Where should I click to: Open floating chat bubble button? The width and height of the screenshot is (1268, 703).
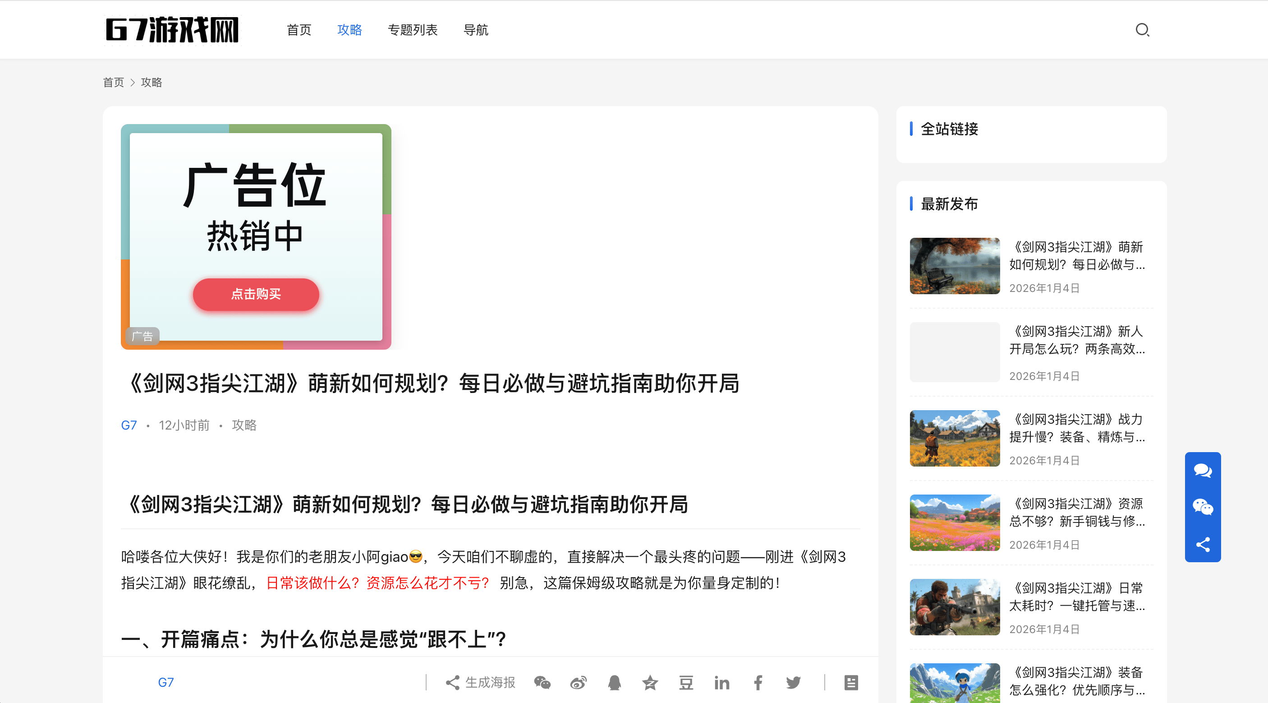(x=1203, y=471)
